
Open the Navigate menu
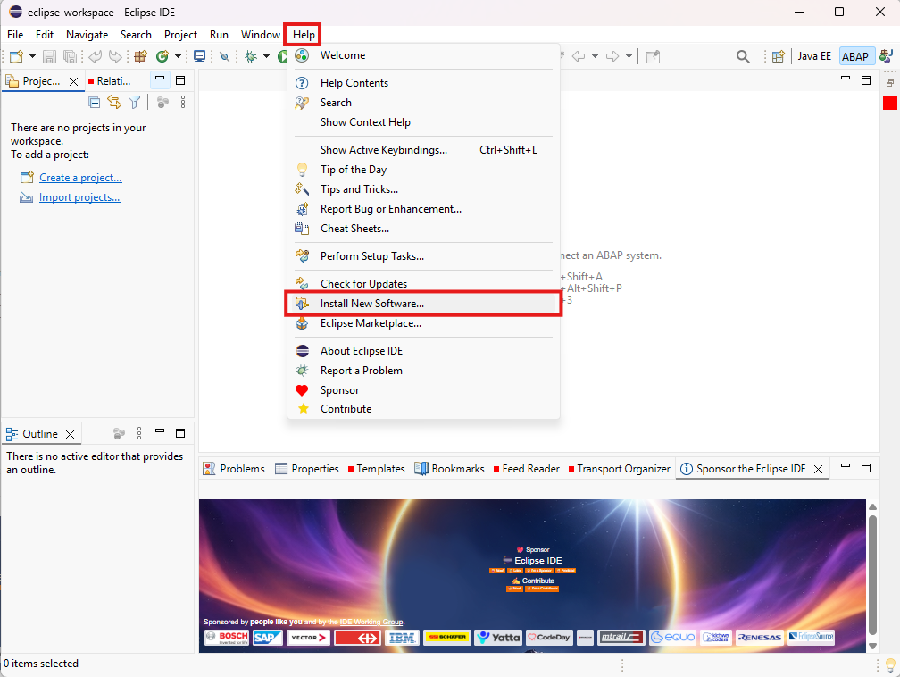(x=87, y=35)
